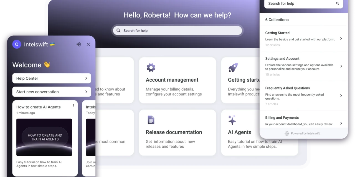The image size is (355, 177).
Task: Open the three-dot menu on AI Agents card
Action: (73, 106)
